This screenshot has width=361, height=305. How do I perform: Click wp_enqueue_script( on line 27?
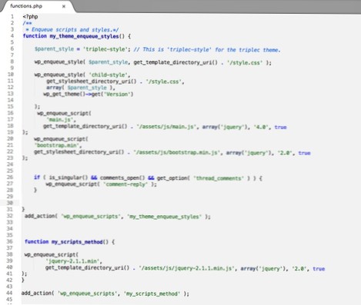[73, 184]
